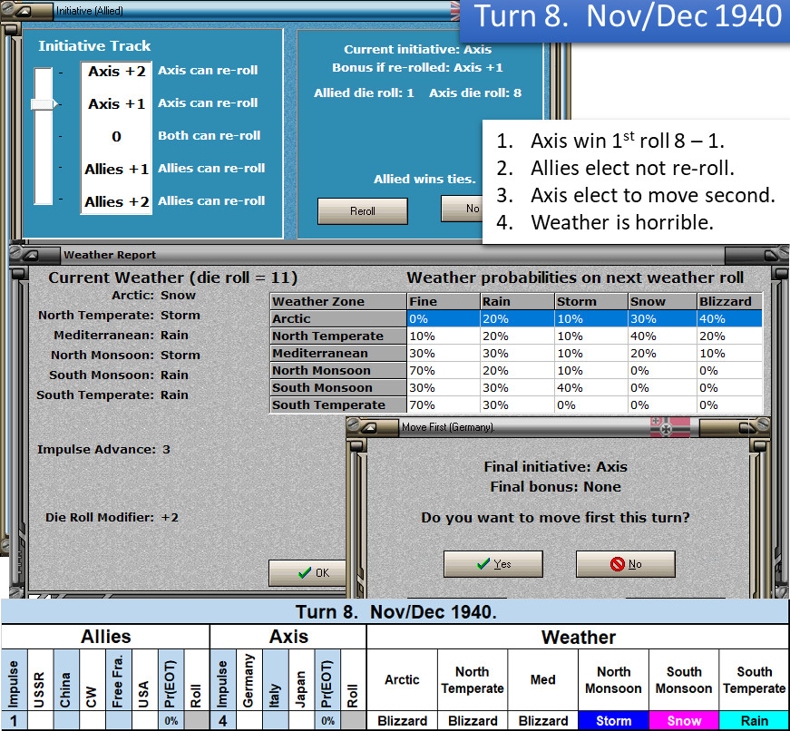790x731 pixels.
Task: Click the German flag in Move First title
Action: 669,426
